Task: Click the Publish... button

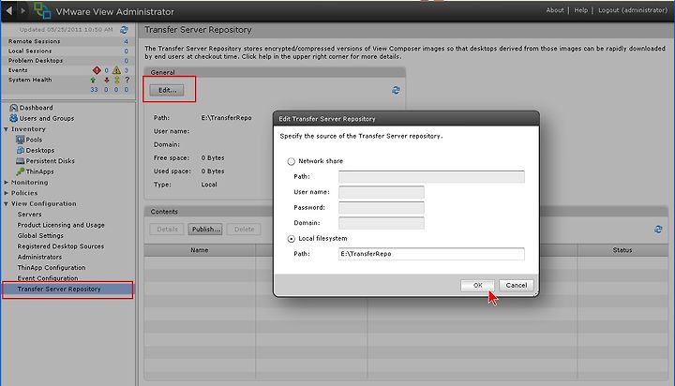Action: click(205, 230)
